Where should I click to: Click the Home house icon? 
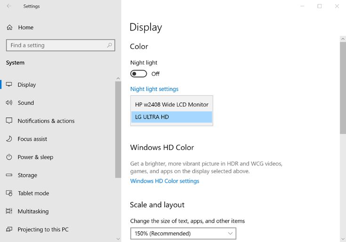(9, 27)
